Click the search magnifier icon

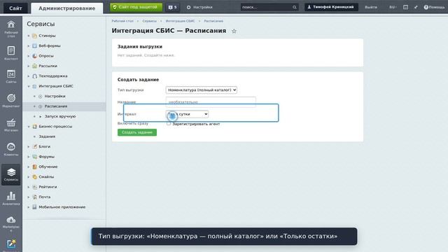[294, 7]
